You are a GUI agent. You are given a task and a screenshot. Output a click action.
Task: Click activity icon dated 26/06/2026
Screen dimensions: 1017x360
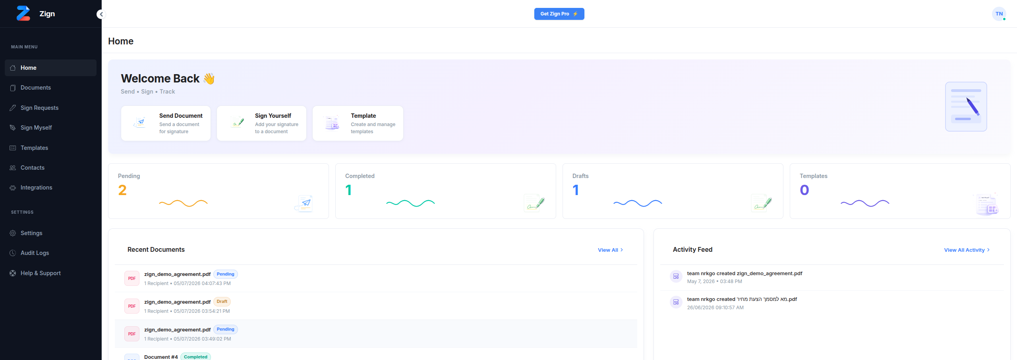676,302
